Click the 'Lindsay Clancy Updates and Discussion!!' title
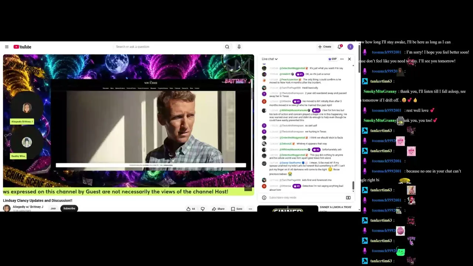This screenshot has width=473, height=266. pyautogui.click(x=38, y=201)
